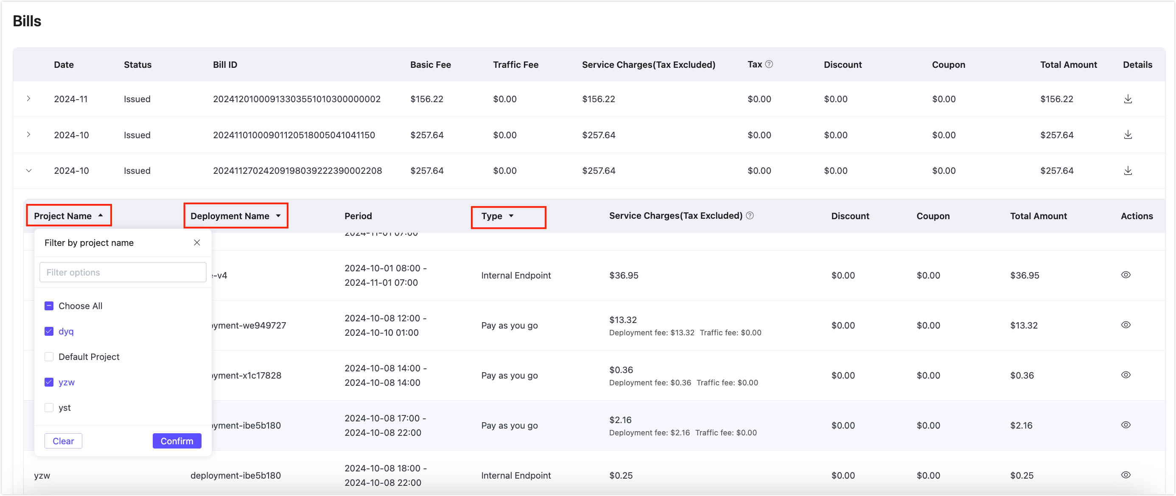Viewport: 1176px width, 496px height.
Task: View details of $2.16 deployment row
Action: click(x=1126, y=425)
